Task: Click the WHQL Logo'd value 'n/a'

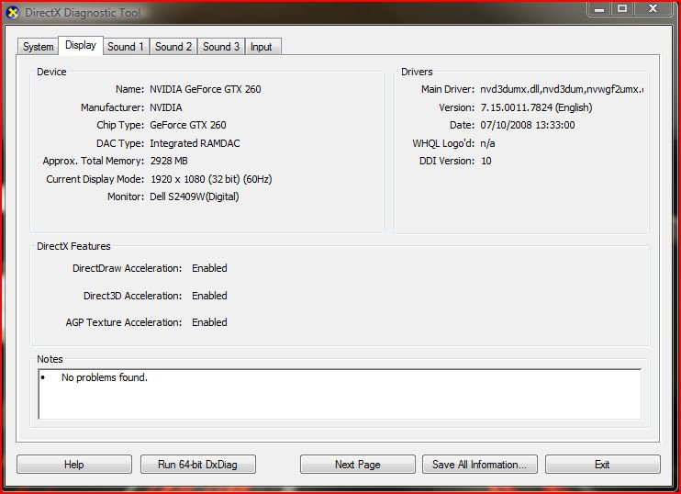Action: (487, 143)
